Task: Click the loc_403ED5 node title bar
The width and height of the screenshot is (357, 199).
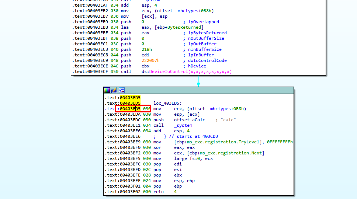Action: tap(207, 90)
